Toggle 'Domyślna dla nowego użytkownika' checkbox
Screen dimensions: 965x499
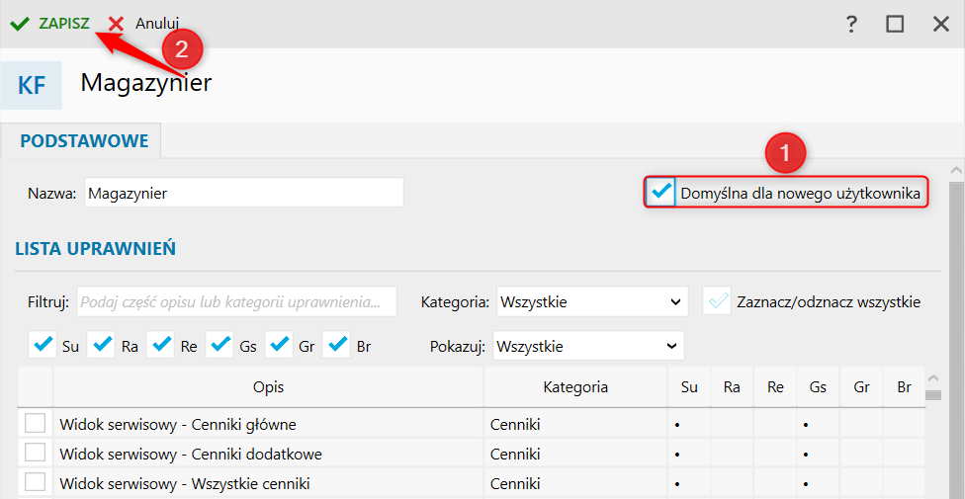pos(660,192)
